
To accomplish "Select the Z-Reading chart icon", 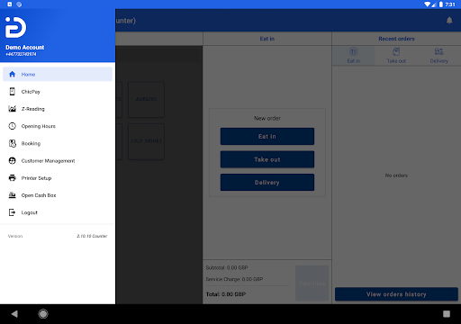I will click(13, 109).
